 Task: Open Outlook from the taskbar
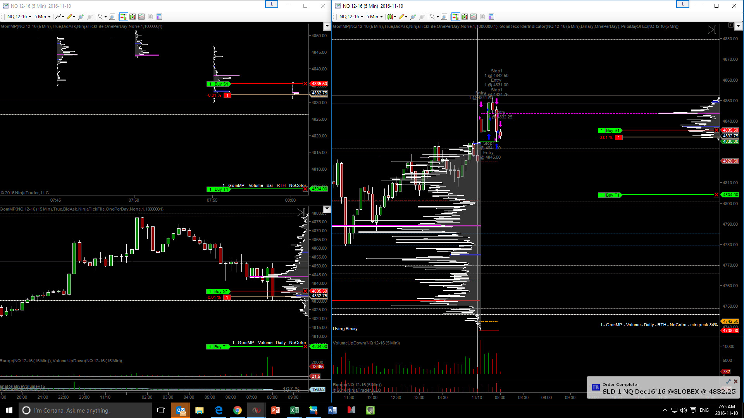click(x=181, y=410)
